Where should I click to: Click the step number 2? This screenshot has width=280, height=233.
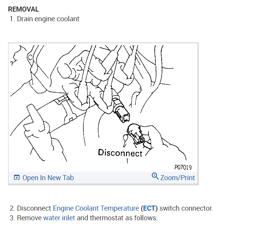click(12, 208)
